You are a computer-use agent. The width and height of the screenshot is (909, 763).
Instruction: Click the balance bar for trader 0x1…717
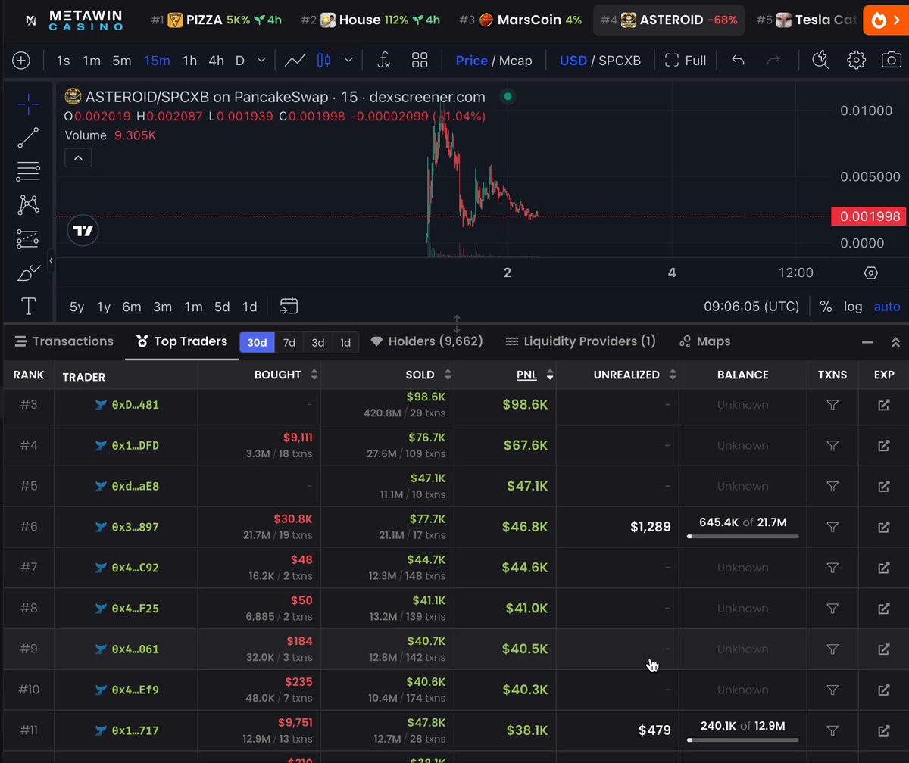coord(742,740)
